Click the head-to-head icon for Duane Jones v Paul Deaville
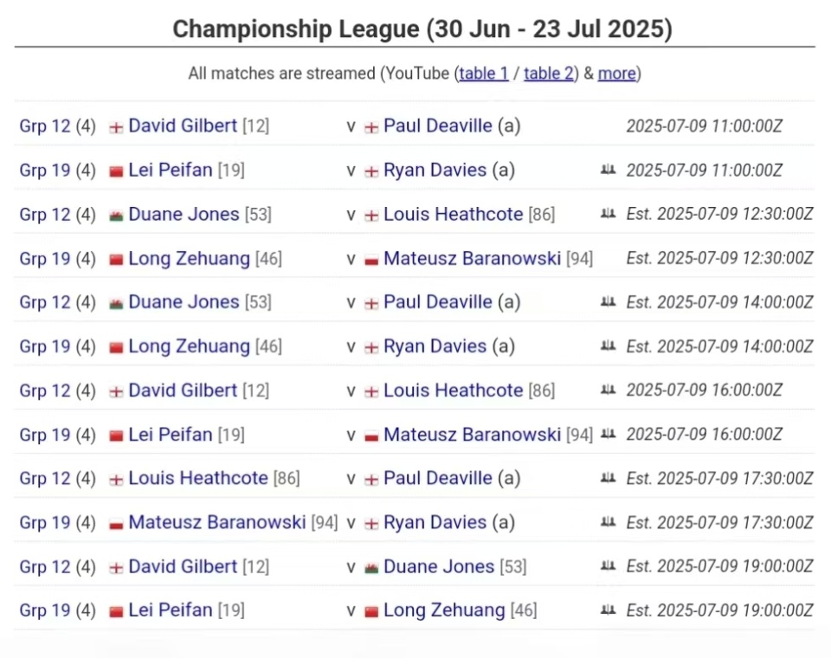 (x=608, y=301)
